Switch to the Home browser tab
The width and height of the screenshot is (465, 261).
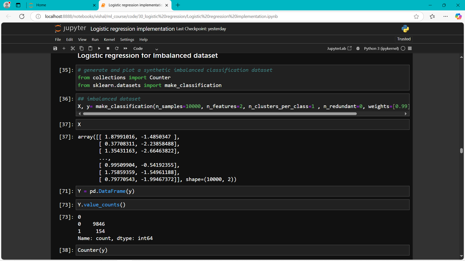pos(62,5)
